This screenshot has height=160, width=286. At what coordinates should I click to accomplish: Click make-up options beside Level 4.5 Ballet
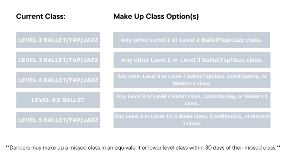pyautogui.click(x=192, y=100)
